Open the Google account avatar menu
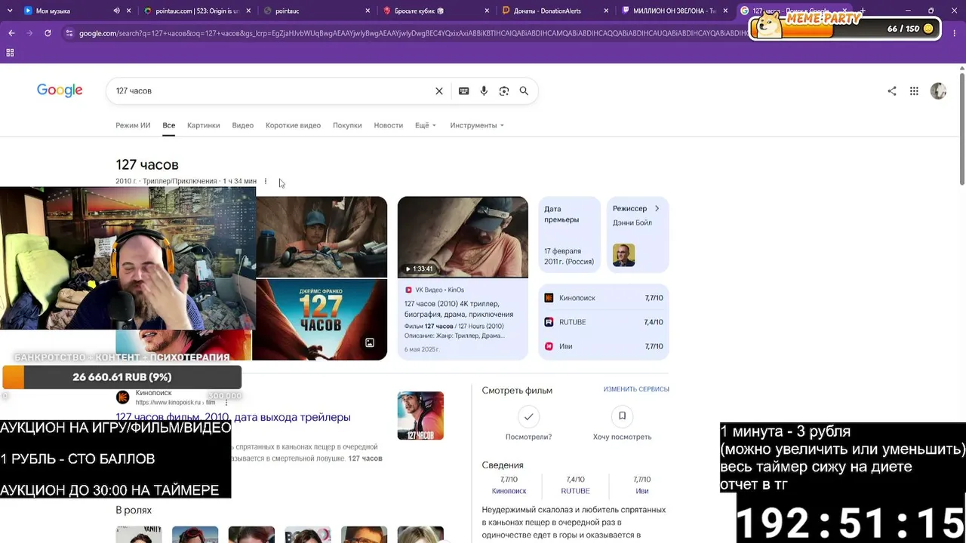Viewport: 966px width, 543px height. tap(938, 91)
